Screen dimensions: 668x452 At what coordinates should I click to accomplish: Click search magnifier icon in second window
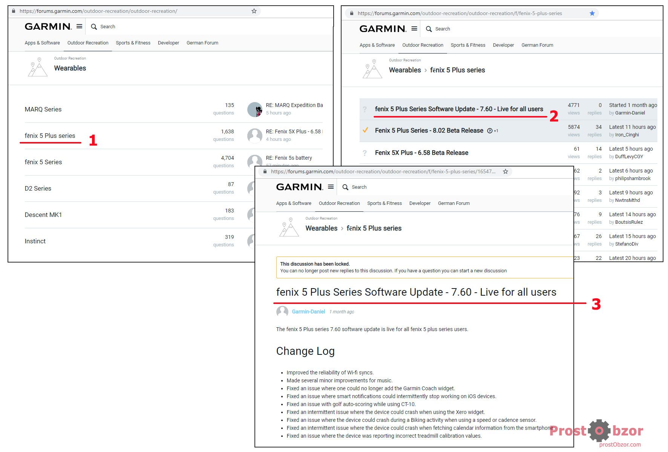pyautogui.click(x=429, y=29)
